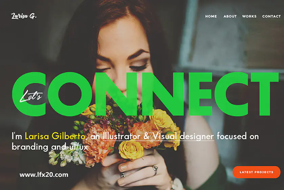Click the ring on the woman's finger
The height and width of the screenshot is (190, 284).
(155, 170)
